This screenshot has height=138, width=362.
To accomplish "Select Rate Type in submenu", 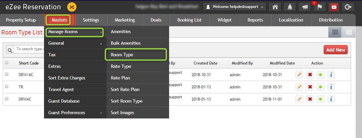I will click(138, 66).
